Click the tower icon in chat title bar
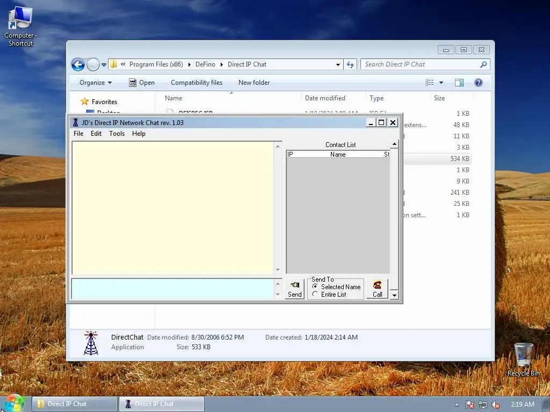Screen dimensions: 550x412 [75, 122]
